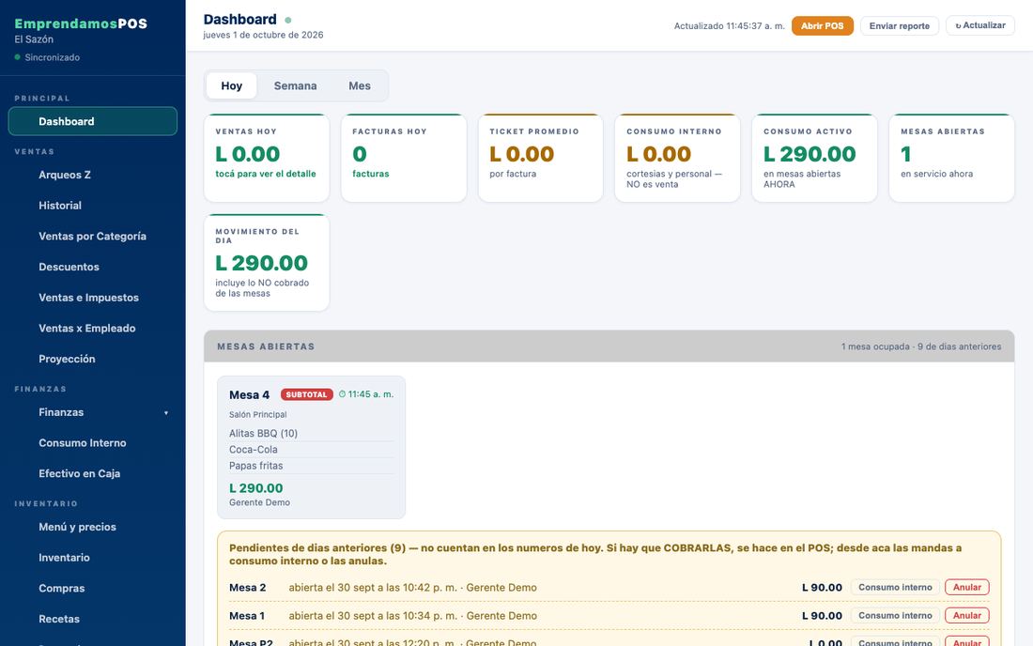The image size is (1033, 646).
Task: Click the Ticket Promedio card
Action: 540,158
